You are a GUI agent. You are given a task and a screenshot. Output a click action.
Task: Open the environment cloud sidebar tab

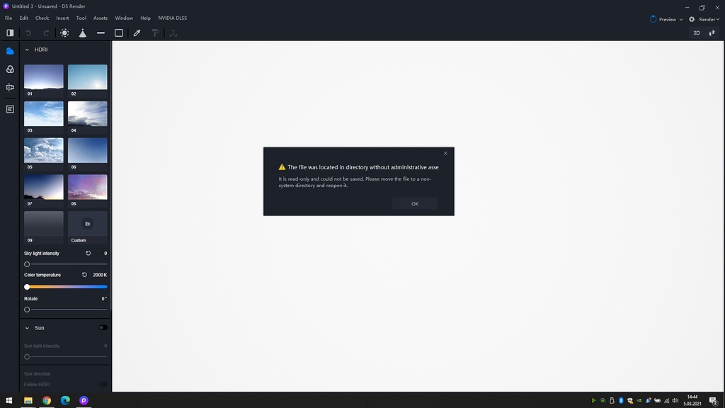coord(10,51)
